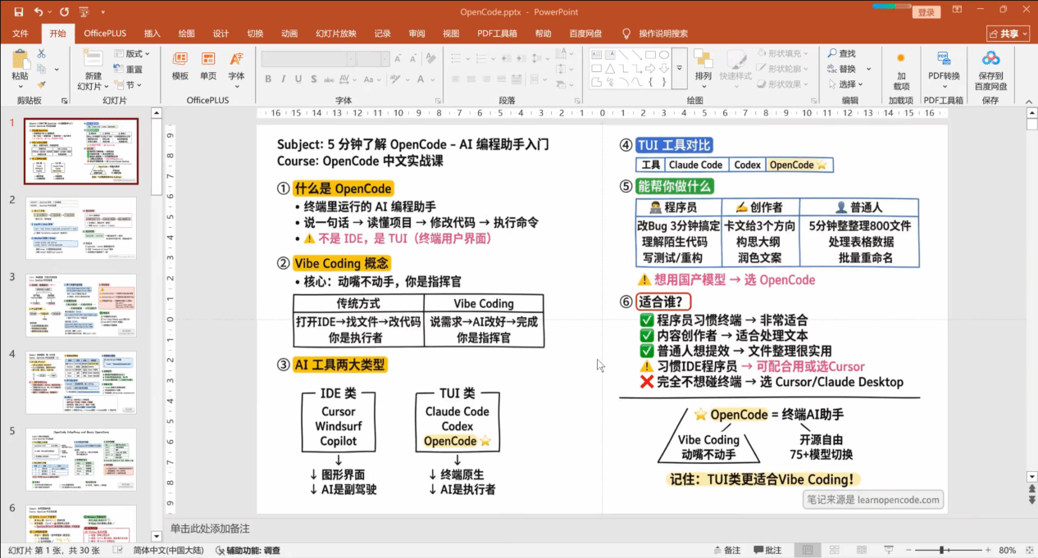
Task: Click the 登录 login button
Action: click(926, 12)
